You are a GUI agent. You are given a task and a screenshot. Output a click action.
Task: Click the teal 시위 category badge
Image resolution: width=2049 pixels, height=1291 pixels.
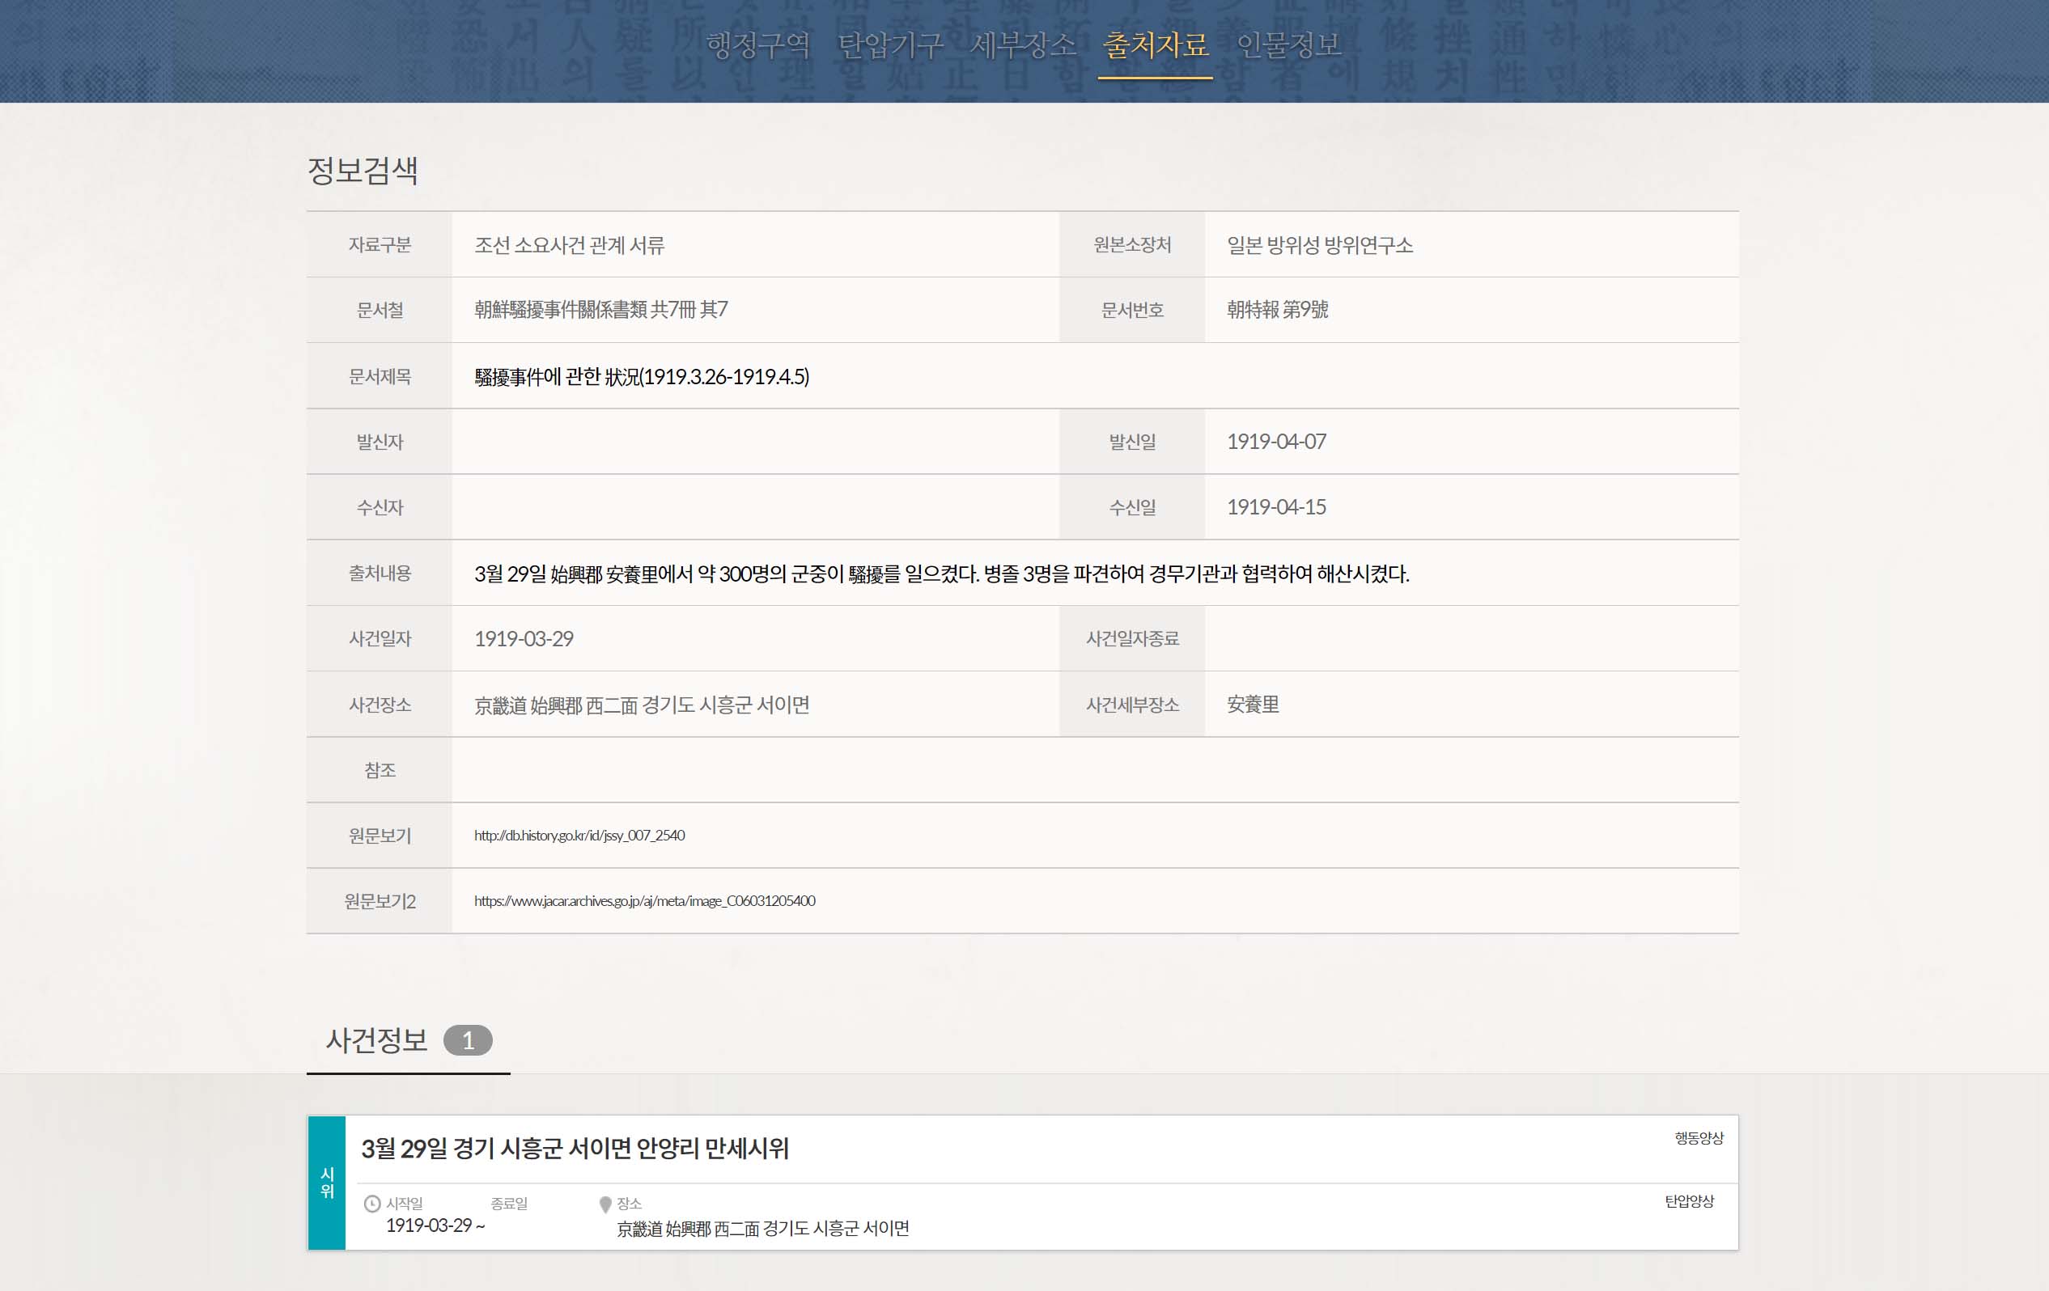[327, 1182]
